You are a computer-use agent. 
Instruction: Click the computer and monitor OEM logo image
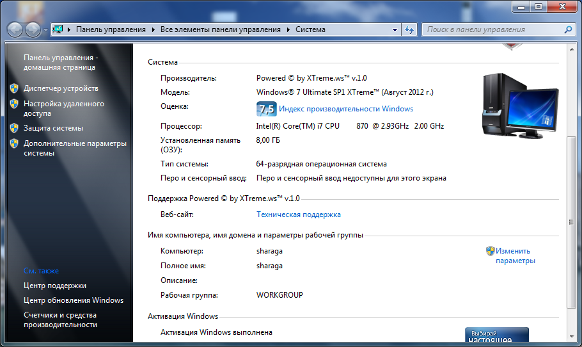(x=521, y=106)
